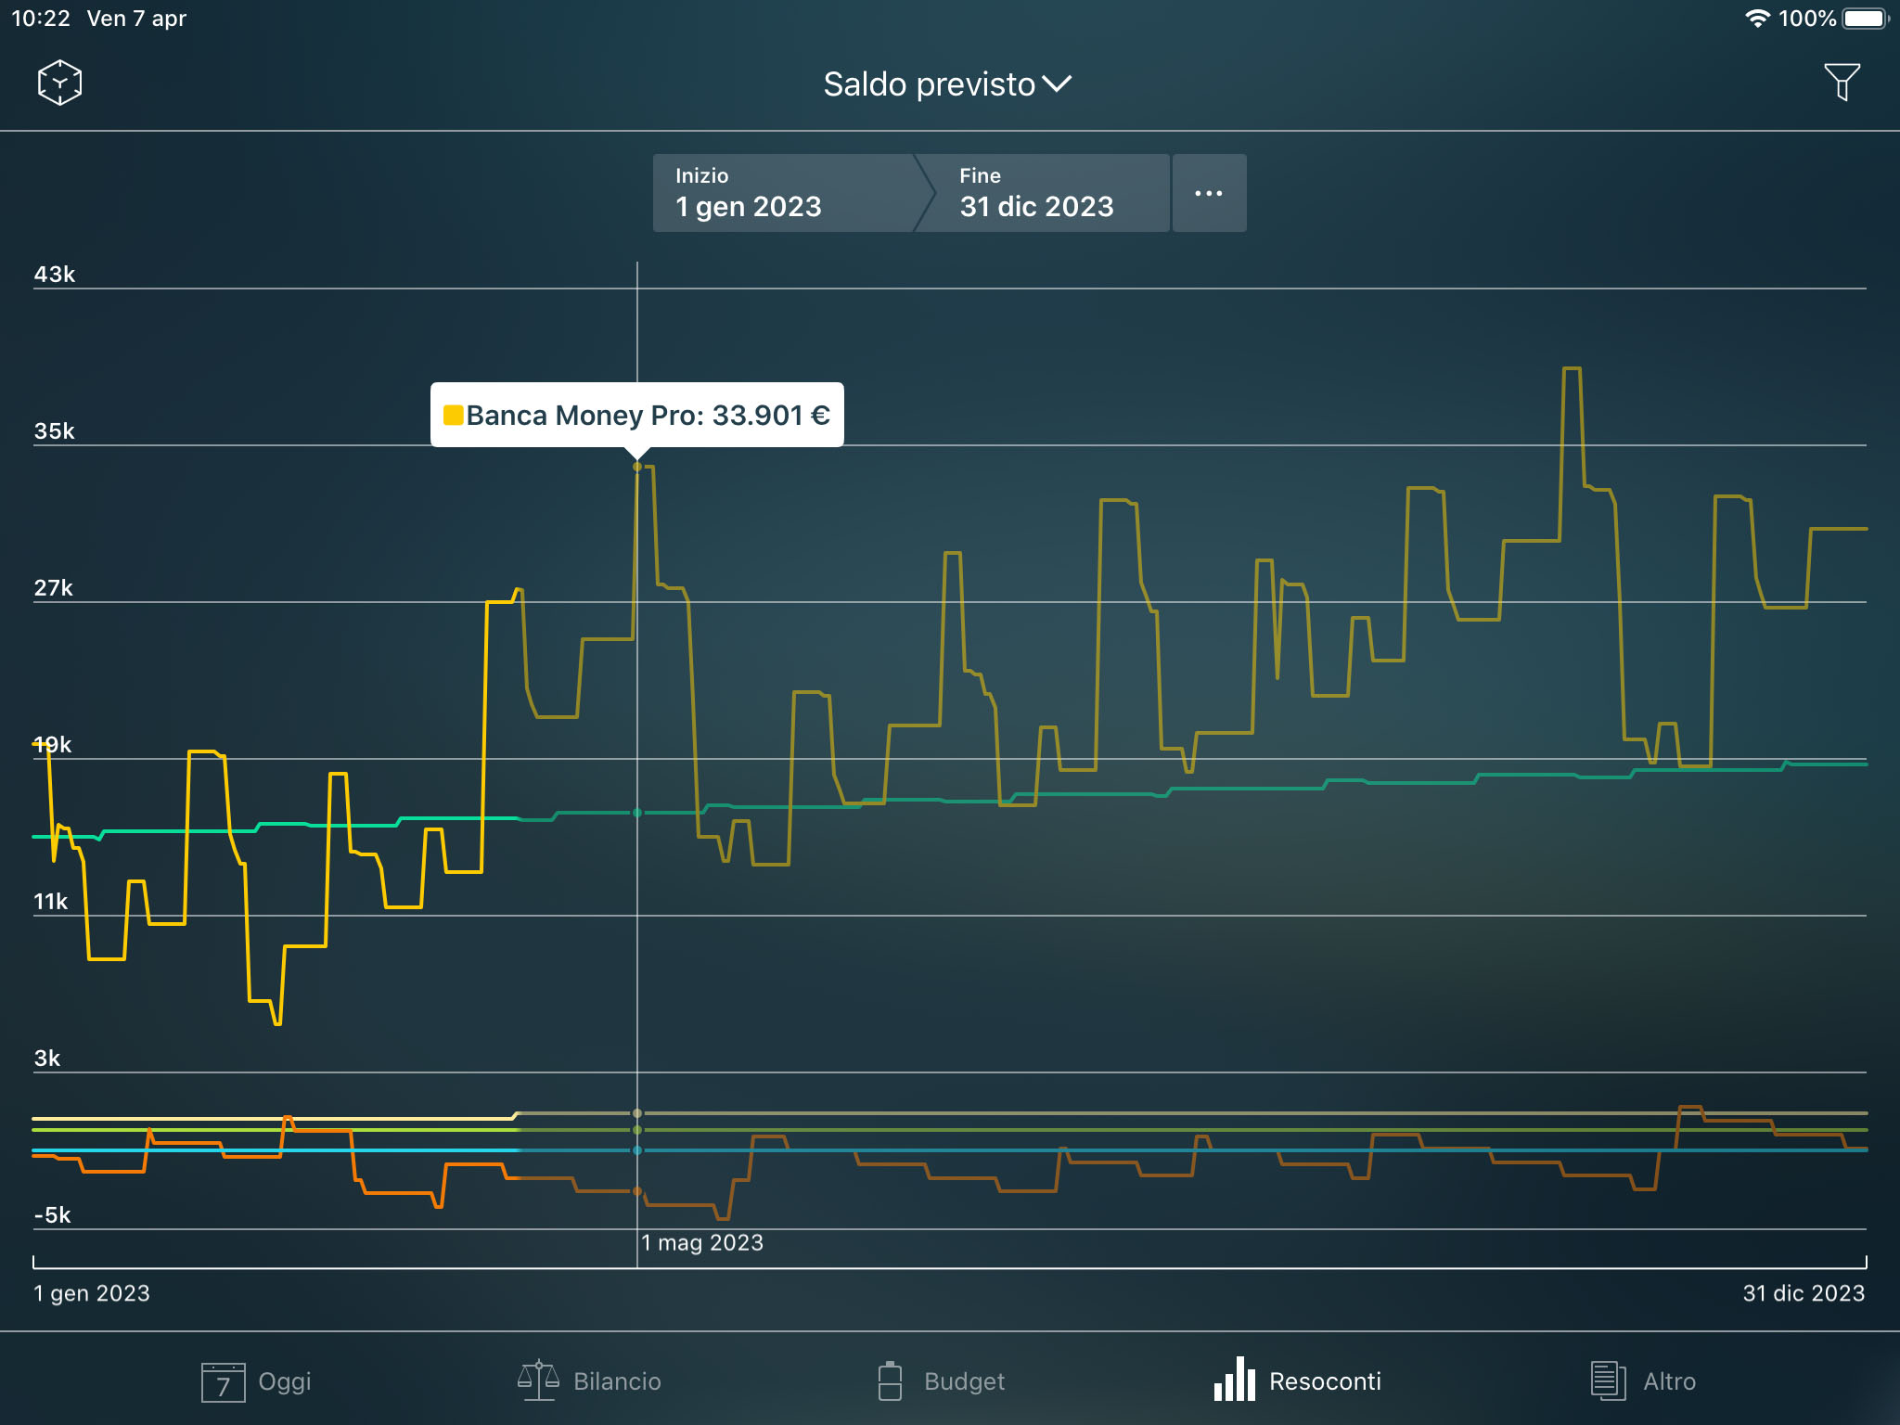Tap the yellow legend swatch in the tooltip
The image size is (1900, 1425).
[x=454, y=415]
